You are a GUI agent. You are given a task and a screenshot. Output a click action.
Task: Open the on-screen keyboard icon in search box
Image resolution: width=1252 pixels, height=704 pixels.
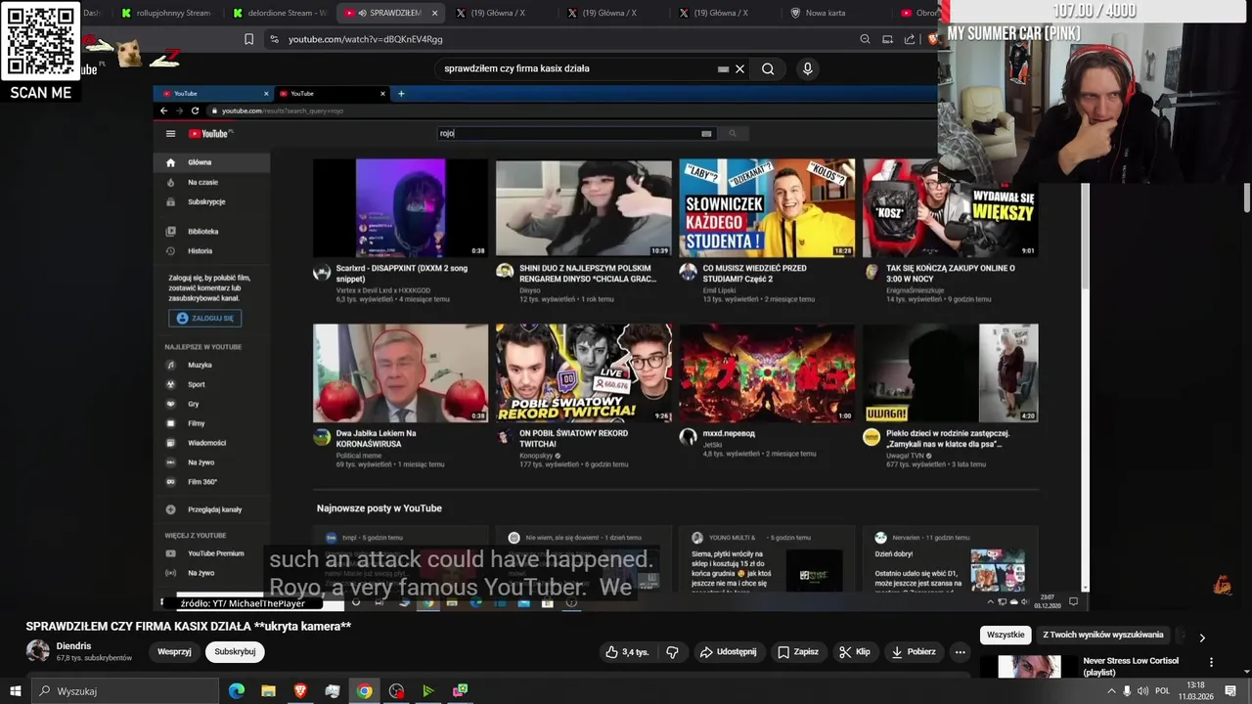723,68
